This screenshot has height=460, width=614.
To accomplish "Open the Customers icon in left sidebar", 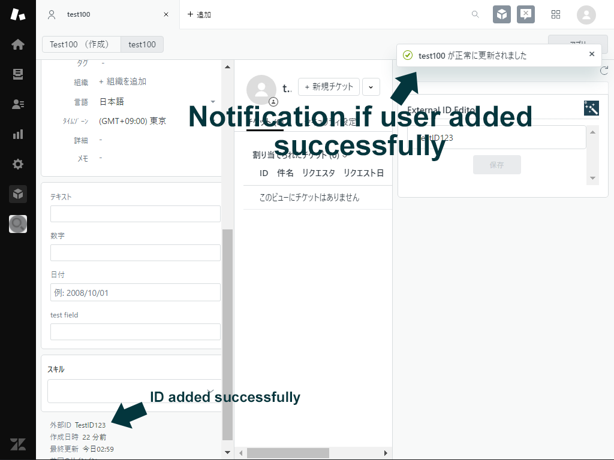I will (x=17, y=104).
